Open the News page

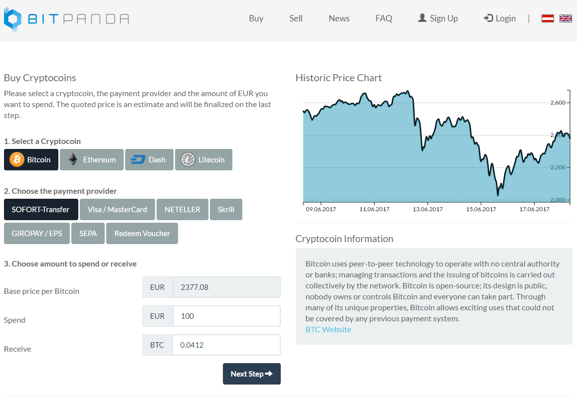coord(339,18)
